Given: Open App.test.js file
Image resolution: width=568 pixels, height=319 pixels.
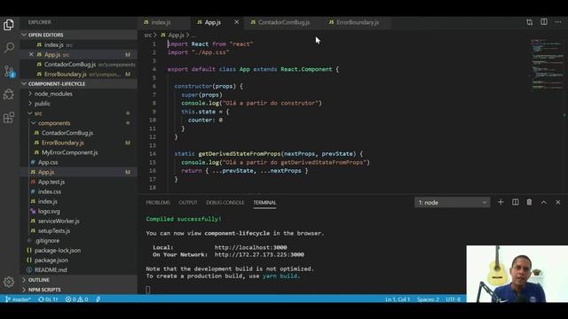Looking at the screenshot, I should click(x=79, y=182).
